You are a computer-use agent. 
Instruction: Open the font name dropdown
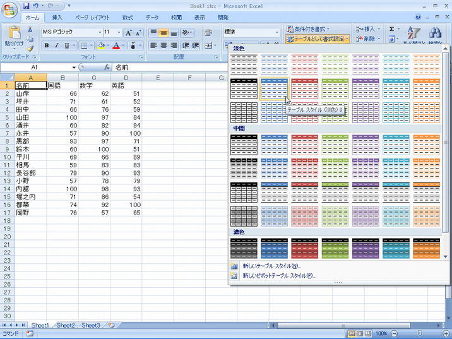point(99,32)
